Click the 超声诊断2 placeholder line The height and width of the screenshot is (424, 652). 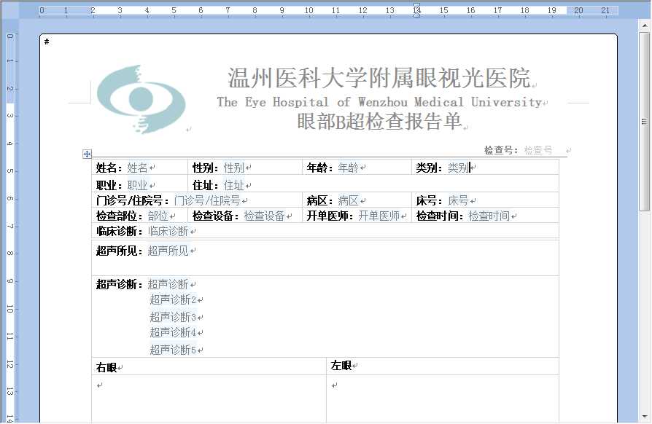point(173,299)
